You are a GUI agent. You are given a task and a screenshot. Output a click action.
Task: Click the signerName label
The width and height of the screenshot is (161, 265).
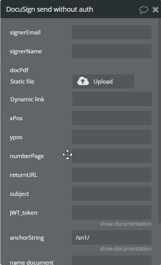[x=26, y=51]
